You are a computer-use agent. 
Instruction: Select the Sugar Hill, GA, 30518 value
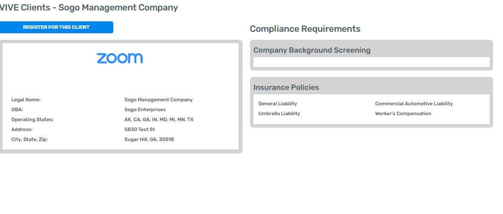pos(149,140)
